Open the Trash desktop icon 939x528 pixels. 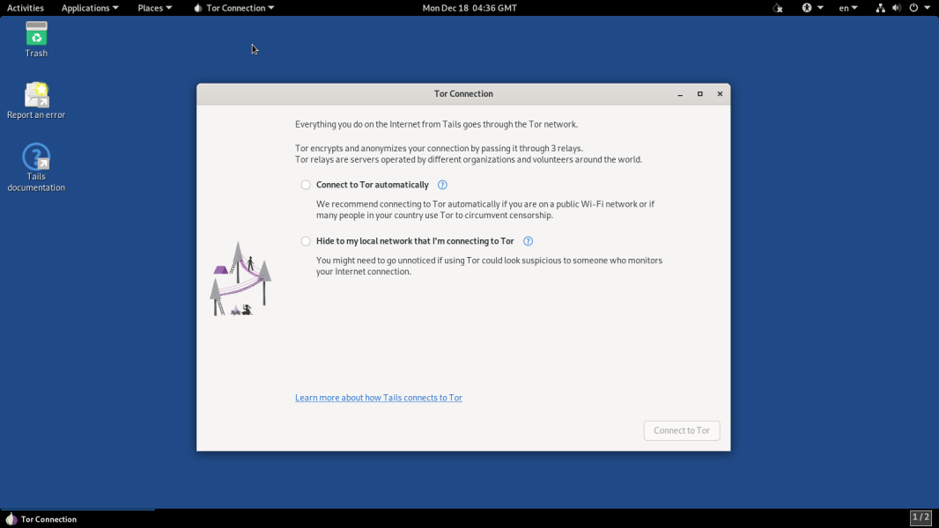click(x=36, y=40)
